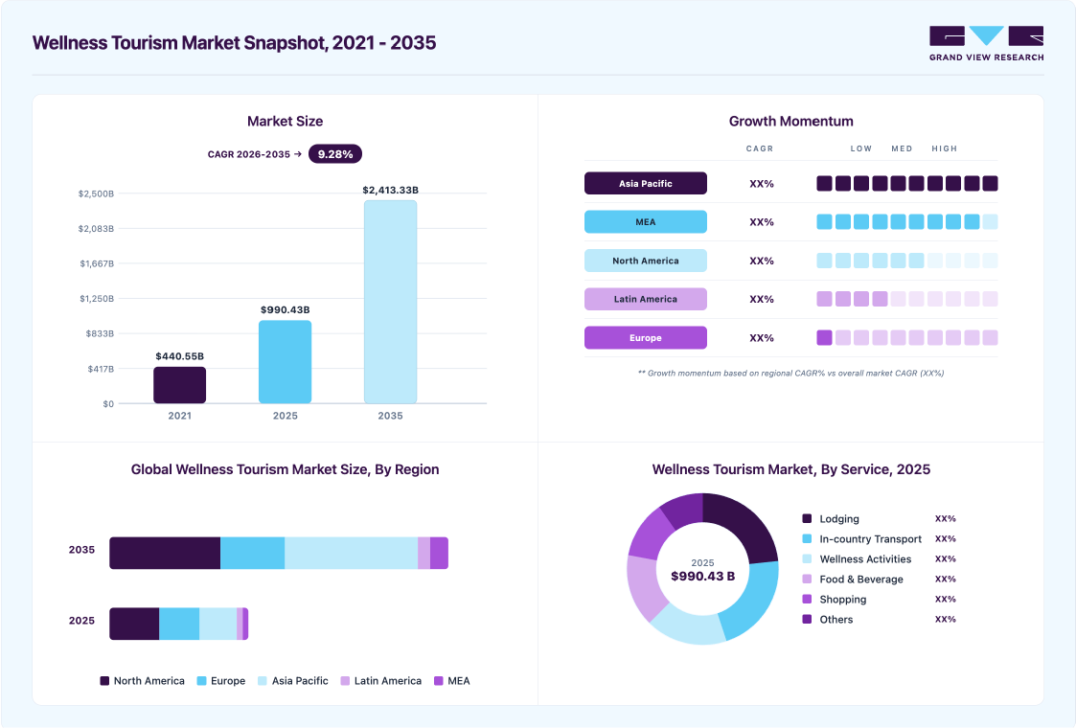Click the Market Size heading
1076x728 pixels.
point(285,122)
